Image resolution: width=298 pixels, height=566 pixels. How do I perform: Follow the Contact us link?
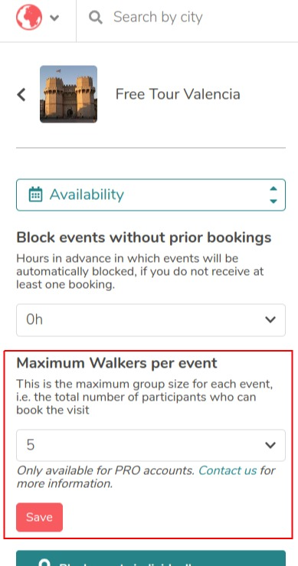[x=228, y=470]
